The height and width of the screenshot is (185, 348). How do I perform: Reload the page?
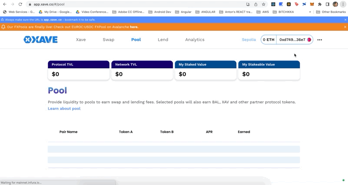[x=20, y=4]
